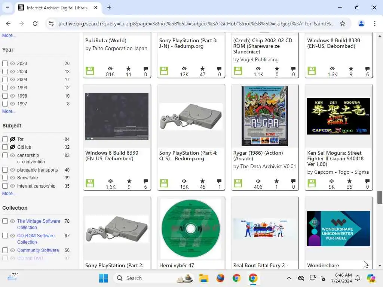Open green Herni výběr 47 disc thumbnail
Viewport: 383px width, 287px height.
tap(191, 229)
